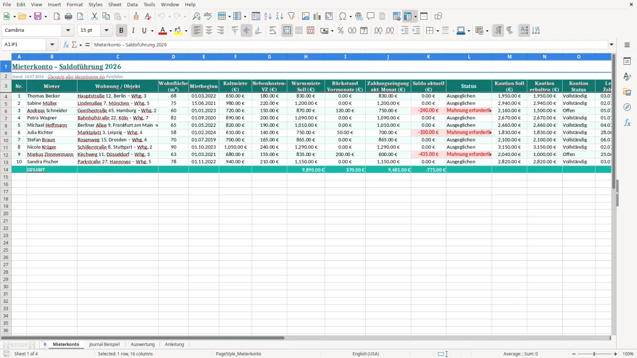
Task: Open the Anleitung sheet tab
Action: 175,345
